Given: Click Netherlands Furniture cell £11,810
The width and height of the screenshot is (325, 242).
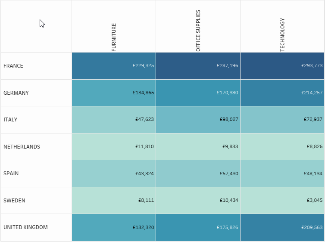Looking at the screenshot, I should [114, 147].
